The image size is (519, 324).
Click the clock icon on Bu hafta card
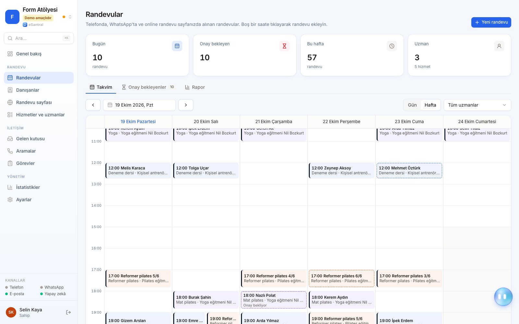click(x=392, y=46)
